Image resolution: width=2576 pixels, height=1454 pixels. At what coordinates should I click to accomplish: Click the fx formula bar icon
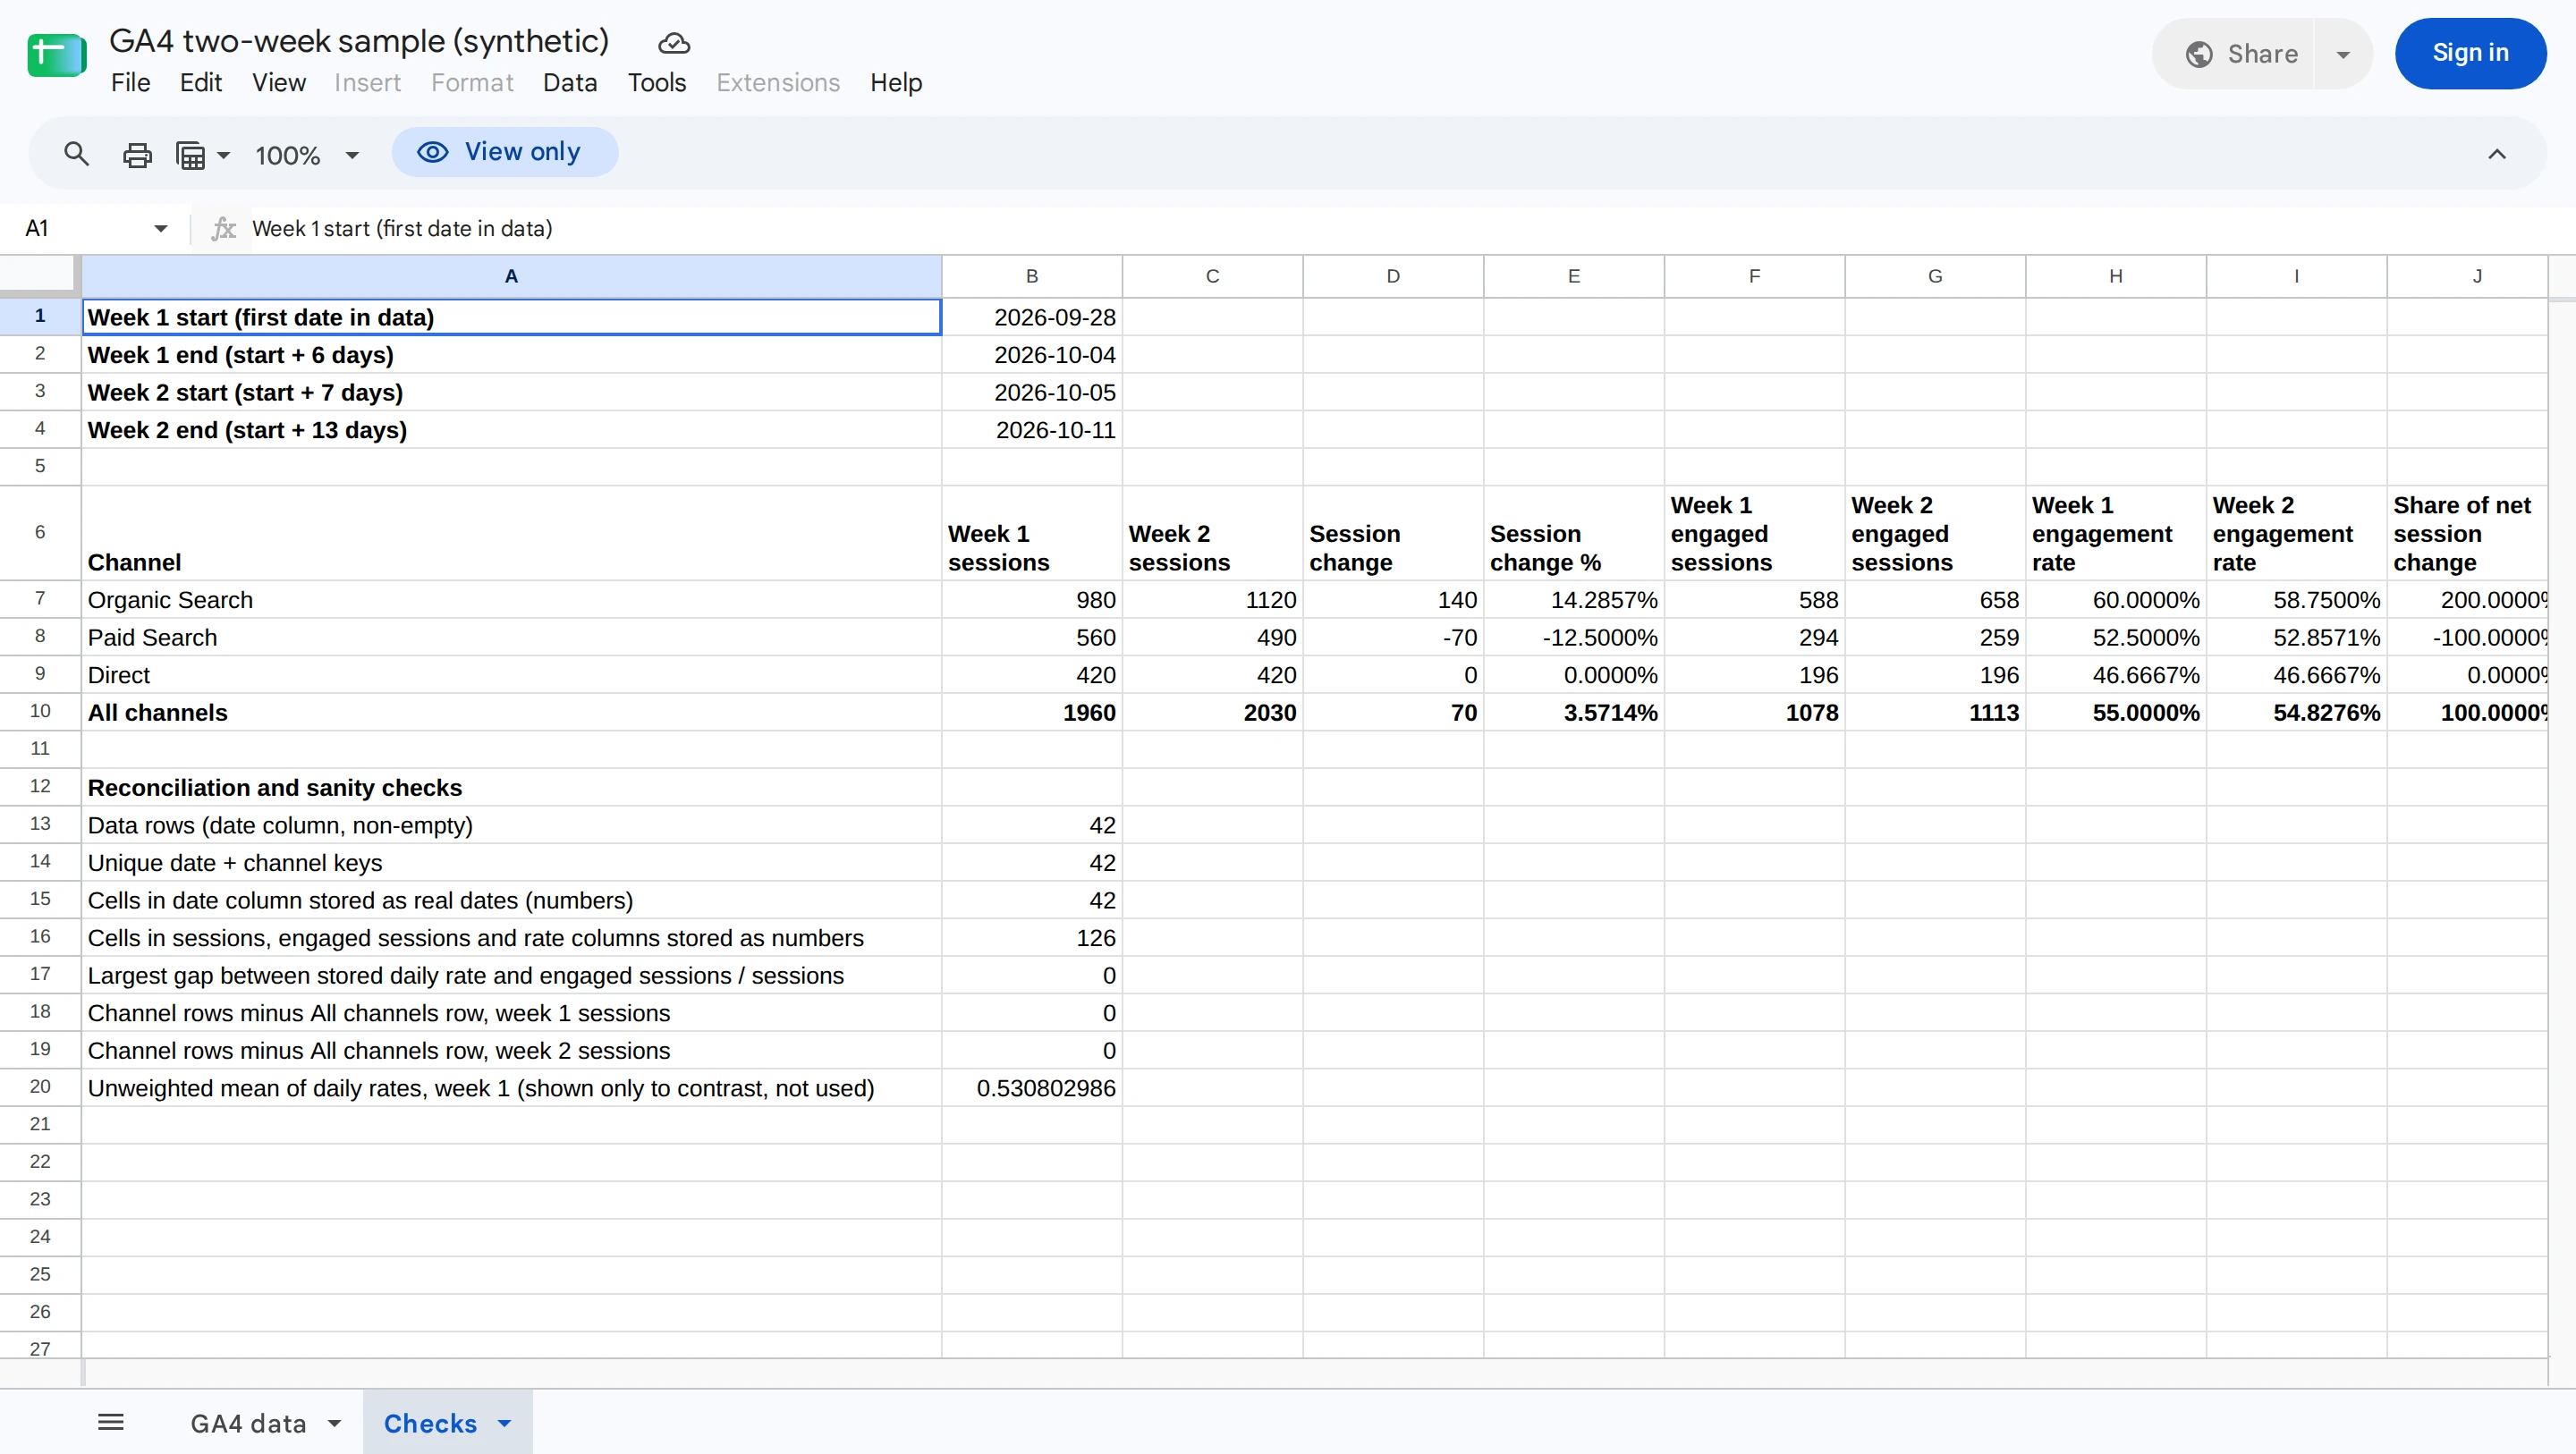point(223,229)
